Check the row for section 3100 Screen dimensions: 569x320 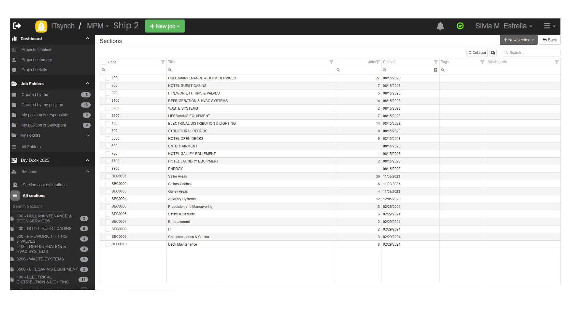108,101
